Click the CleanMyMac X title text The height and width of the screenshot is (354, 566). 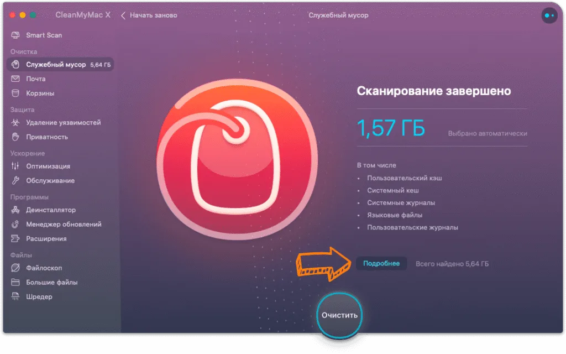point(83,15)
